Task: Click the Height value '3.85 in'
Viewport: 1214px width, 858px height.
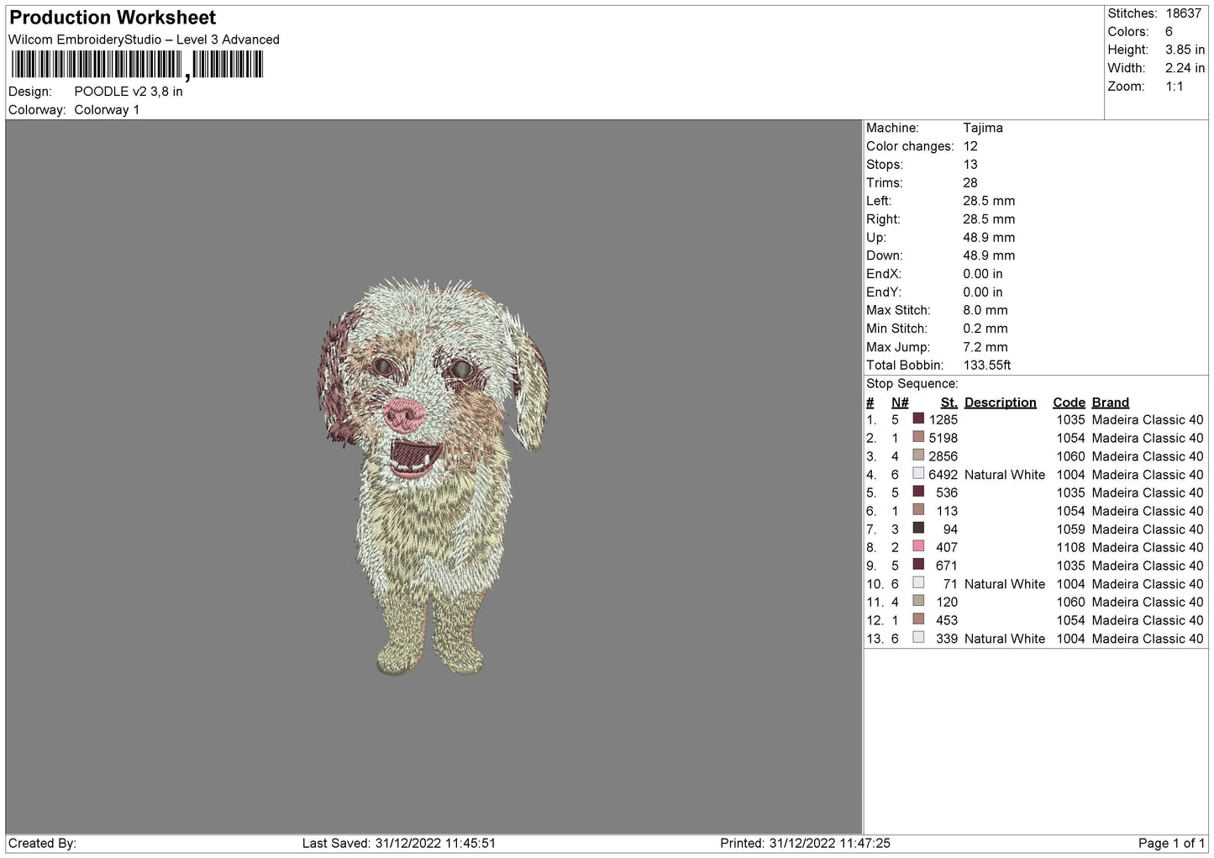Action: 1185,50
